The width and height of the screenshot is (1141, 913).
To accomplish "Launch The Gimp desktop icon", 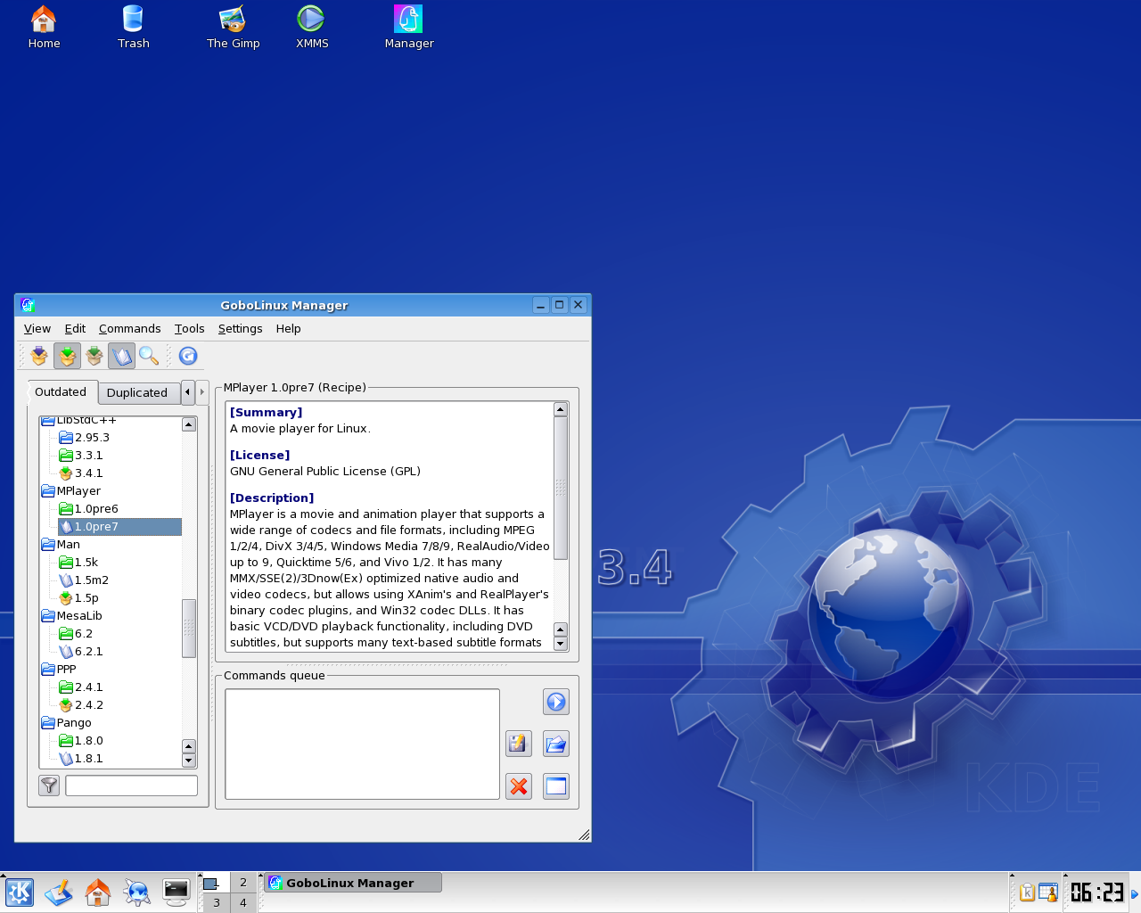I will pos(233,27).
